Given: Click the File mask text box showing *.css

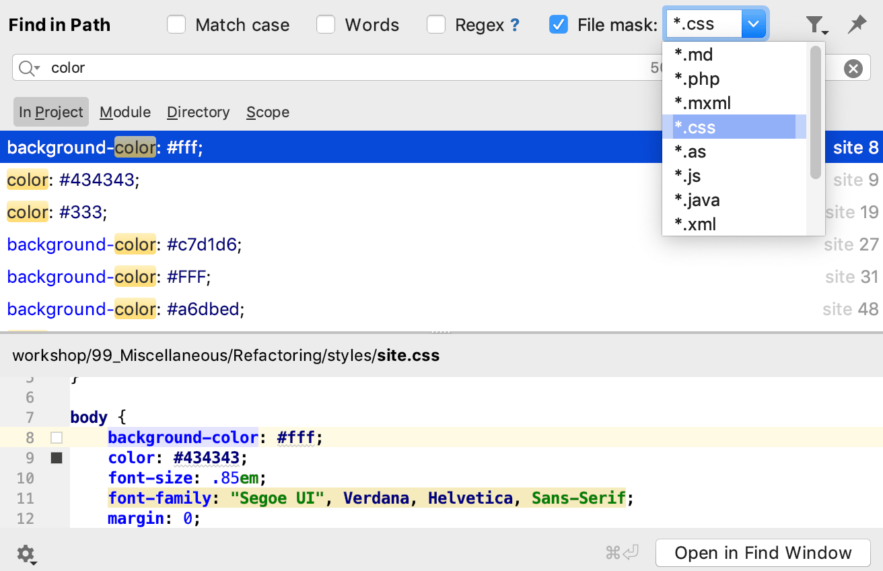Looking at the screenshot, I should (x=704, y=25).
